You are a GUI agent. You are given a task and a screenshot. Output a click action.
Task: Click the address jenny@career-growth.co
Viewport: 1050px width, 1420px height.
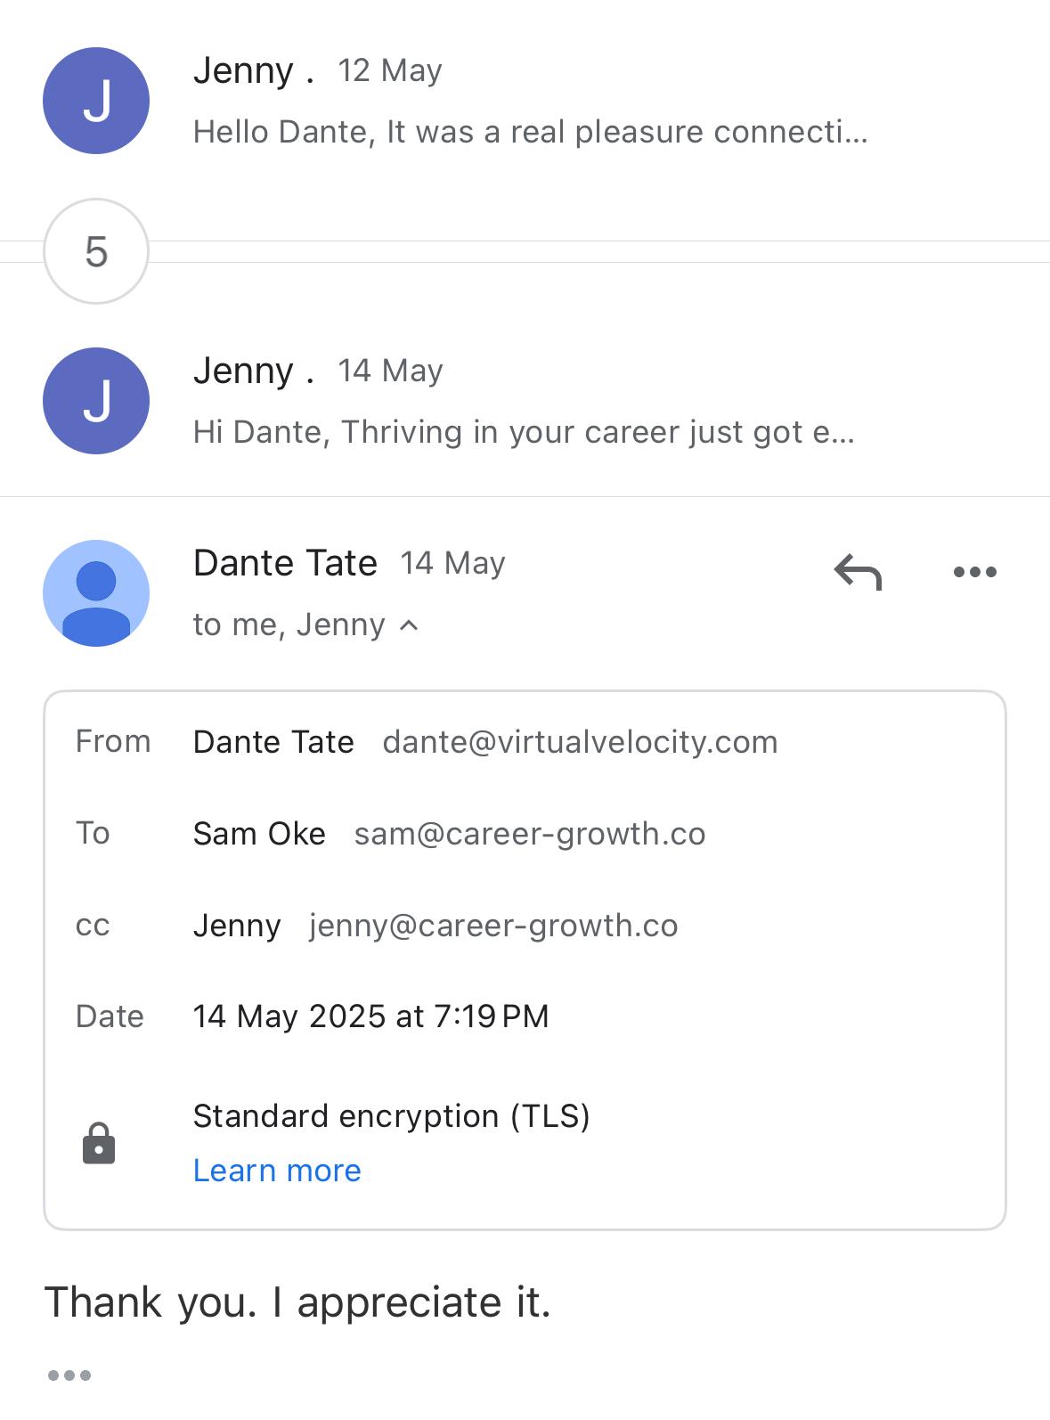coord(493,926)
